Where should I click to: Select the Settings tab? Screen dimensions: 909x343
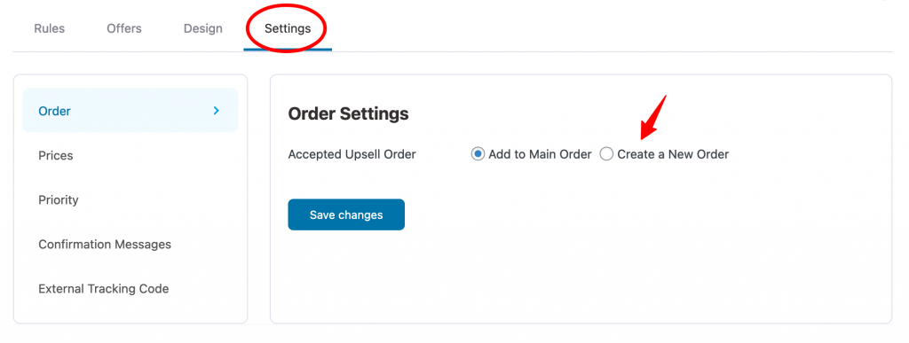click(x=288, y=28)
